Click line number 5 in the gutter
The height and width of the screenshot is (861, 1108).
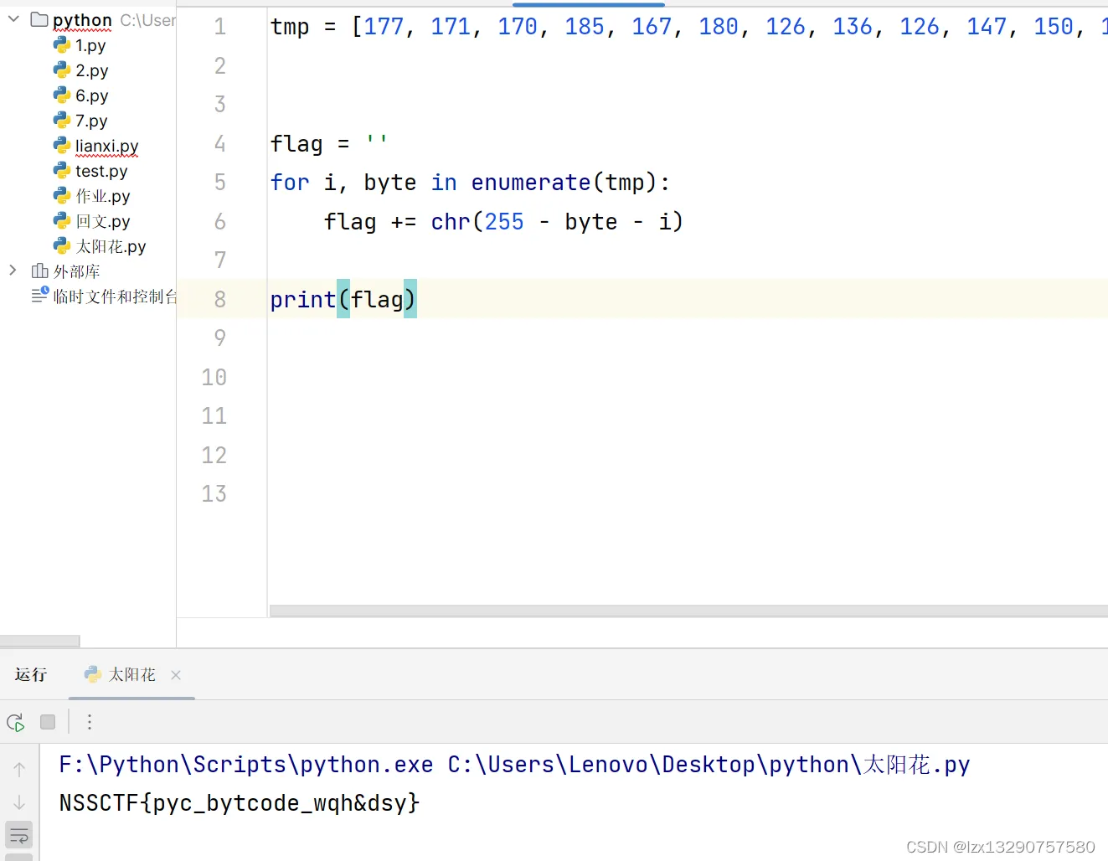220,183
